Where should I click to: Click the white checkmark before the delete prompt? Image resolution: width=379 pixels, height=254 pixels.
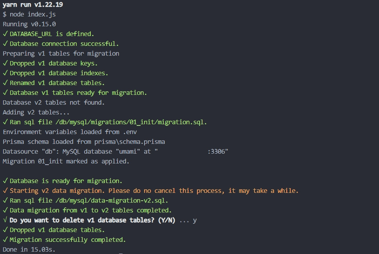click(x=5, y=220)
